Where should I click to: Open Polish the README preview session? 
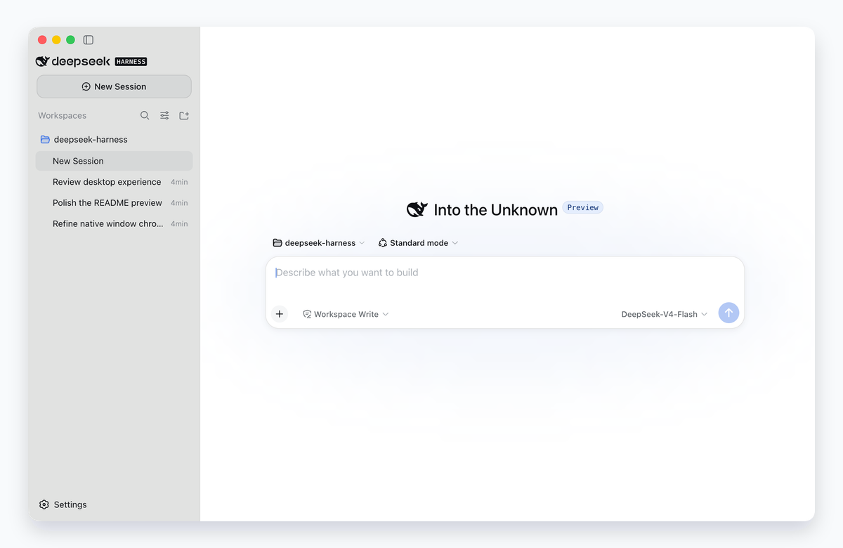click(114, 203)
